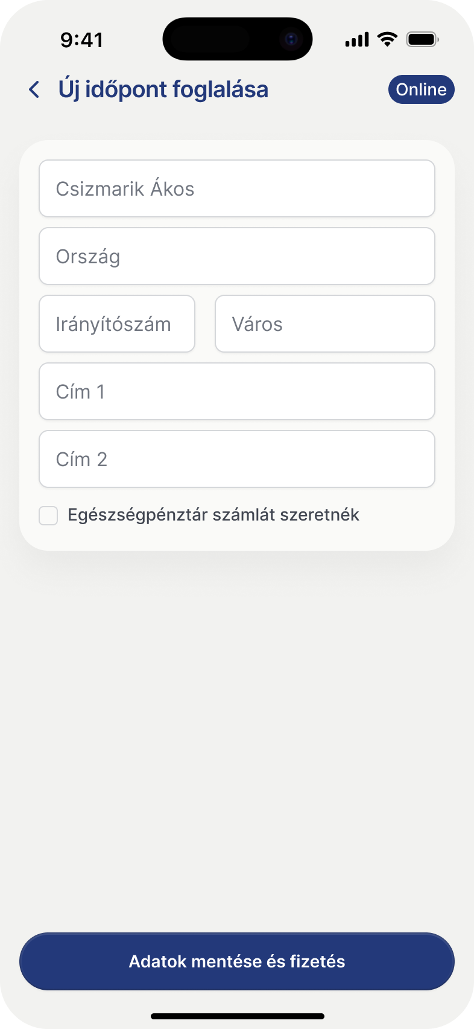Go back using the left chevron arrow
Image resolution: width=474 pixels, height=1029 pixels.
34,90
